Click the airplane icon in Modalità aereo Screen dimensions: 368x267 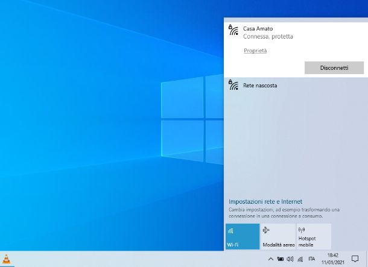[x=266, y=230]
